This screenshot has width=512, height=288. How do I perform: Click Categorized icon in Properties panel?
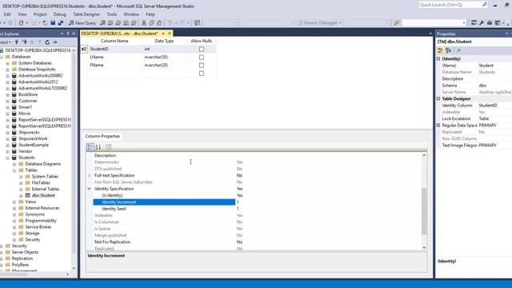click(x=440, y=50)
